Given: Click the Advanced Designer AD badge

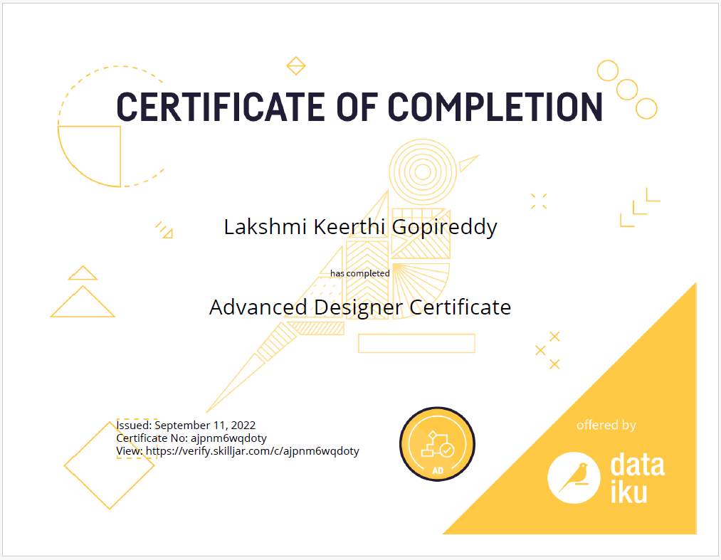Looking at the screenshot, I should coord(437,444).
